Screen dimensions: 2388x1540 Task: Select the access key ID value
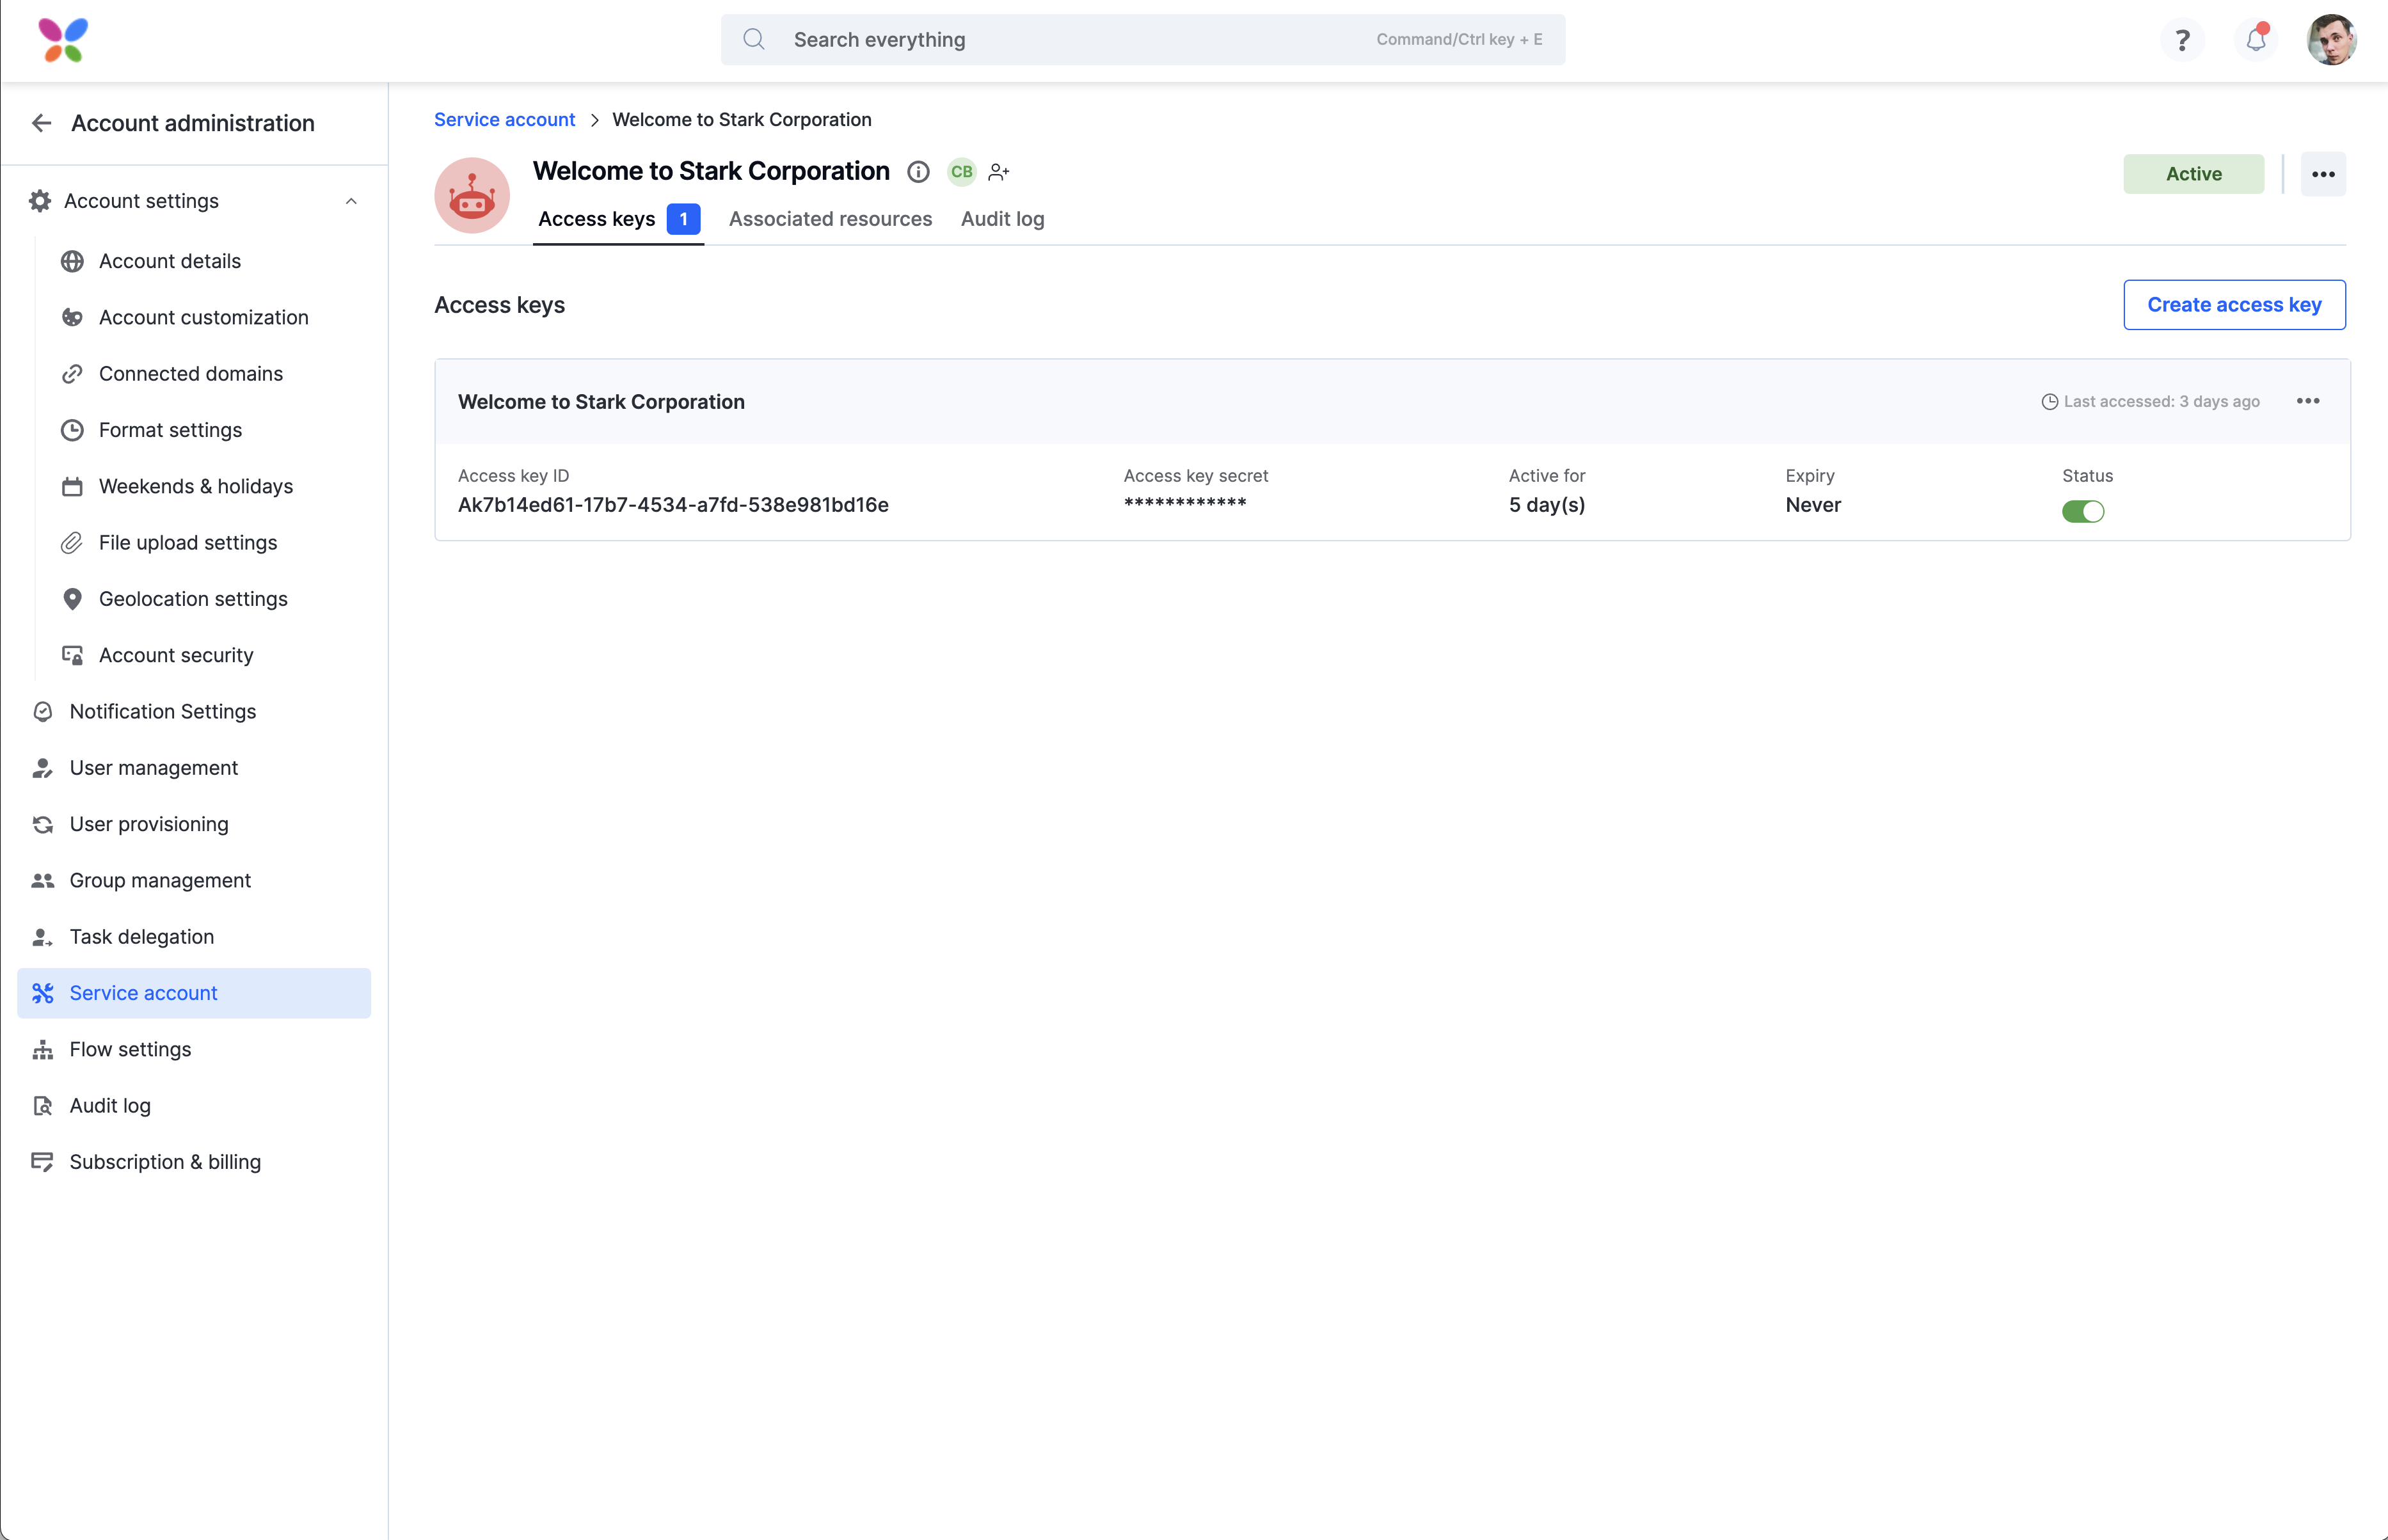coord(673,505)
